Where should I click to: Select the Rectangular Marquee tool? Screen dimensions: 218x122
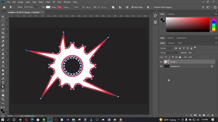coord(3,21)
